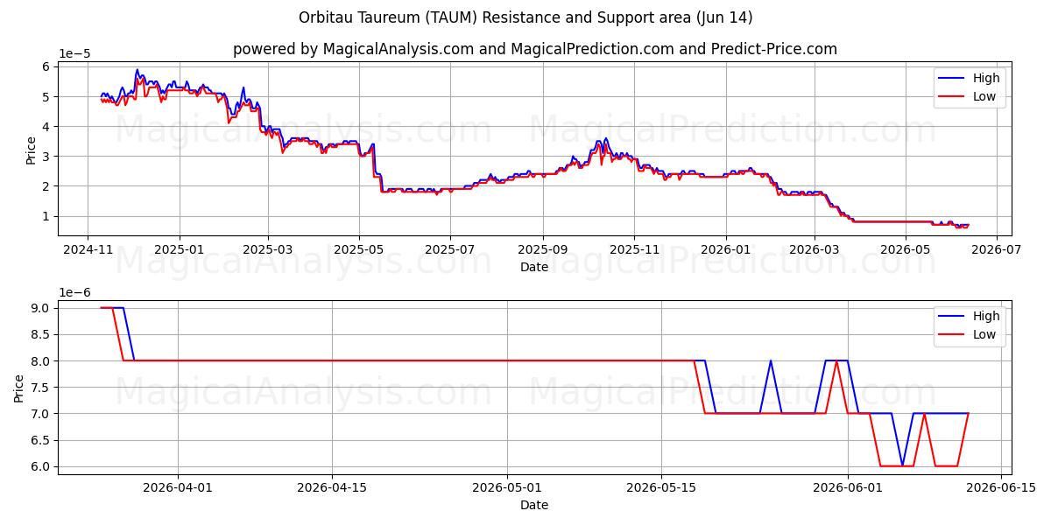This screenshot has width=1051, height=525.
Task: Click the '2026-05-01' x-axis label of bottom chart
Action: (x=507, y=488)
